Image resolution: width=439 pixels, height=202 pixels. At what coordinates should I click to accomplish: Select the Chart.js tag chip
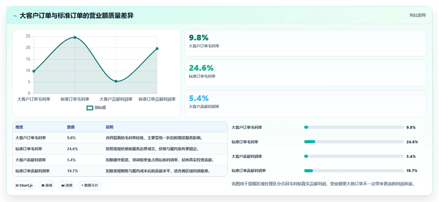click(x=24, y=185)
